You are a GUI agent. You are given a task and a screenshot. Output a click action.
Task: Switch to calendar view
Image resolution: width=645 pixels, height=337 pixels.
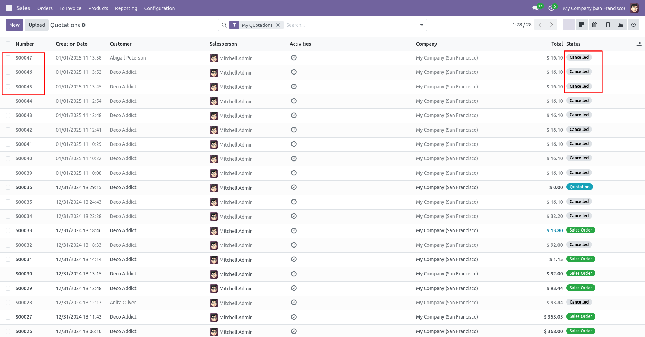pyautogui.click(x=594, y=25)
